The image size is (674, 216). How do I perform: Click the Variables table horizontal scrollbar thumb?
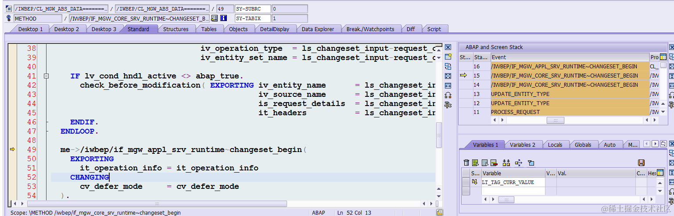(x=506, y=199)
